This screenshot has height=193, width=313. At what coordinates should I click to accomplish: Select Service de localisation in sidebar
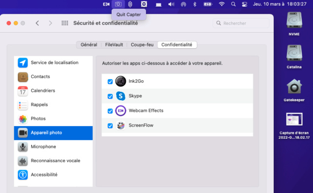pos(53,63)
